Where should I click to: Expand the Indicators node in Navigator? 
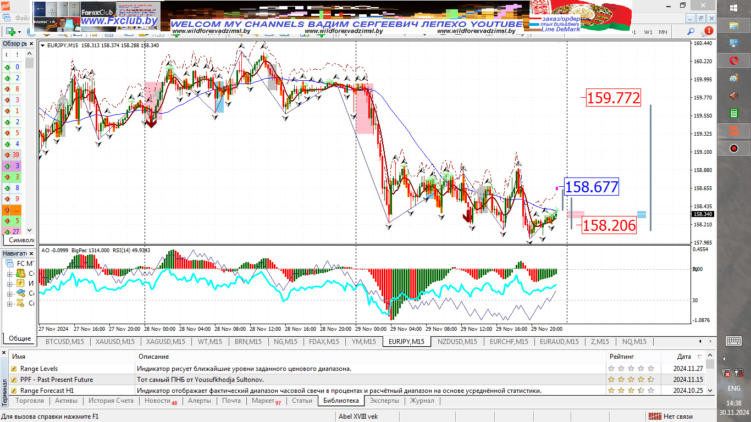pyautogui.click(x=9, y=283)
